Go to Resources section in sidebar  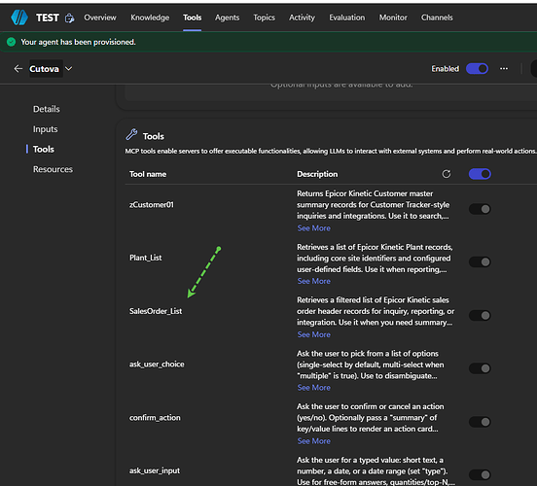[53, 169]
